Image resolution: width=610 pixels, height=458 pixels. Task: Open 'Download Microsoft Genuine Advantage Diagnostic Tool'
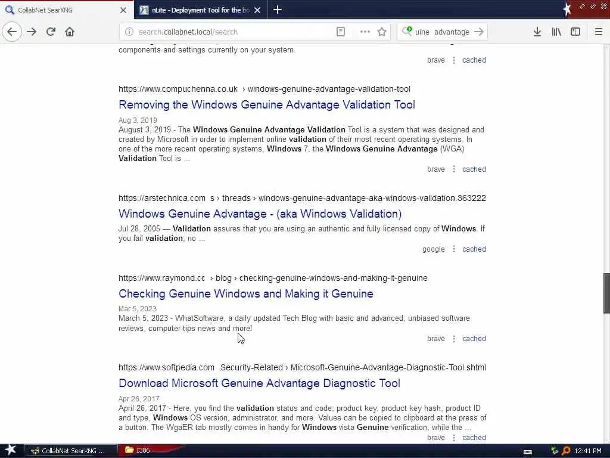click(x=259, y=383)
